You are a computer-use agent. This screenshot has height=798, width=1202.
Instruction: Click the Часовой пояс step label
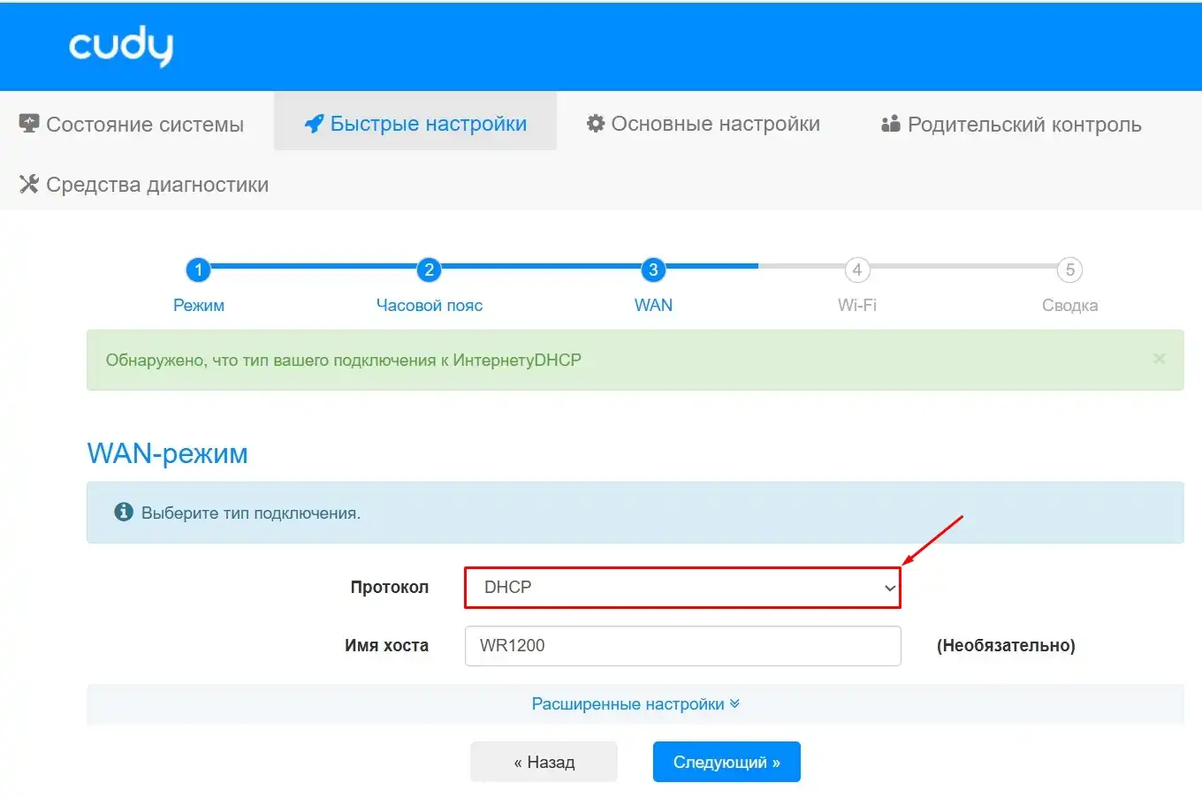[430, 306]
